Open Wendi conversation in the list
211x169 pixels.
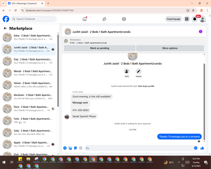pos(28,73)
